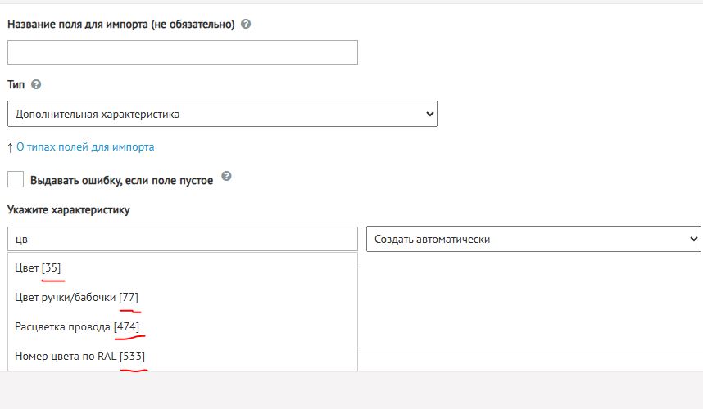Click the characteristic search field containing цв
703x409 pixels.
(183, 239)
